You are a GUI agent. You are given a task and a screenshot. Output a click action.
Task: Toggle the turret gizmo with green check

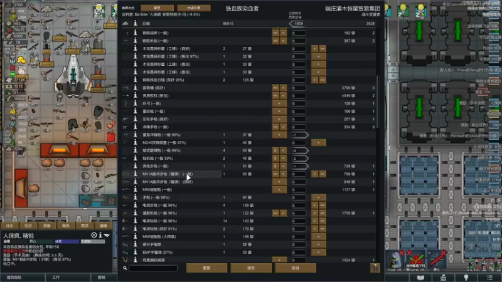(x=415, y=261)
